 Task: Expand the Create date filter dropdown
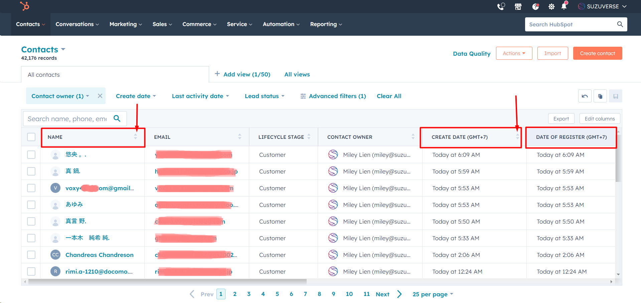tap(136, 96)
